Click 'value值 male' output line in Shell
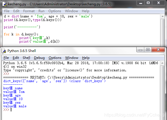 click(x=15, y=106)
